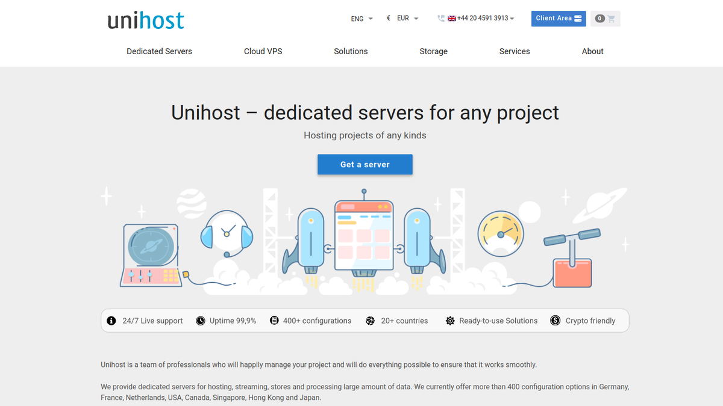This screenshot has height=406, width=723.
Task: Click the Get a server button
Action: [x=365, y=164]
